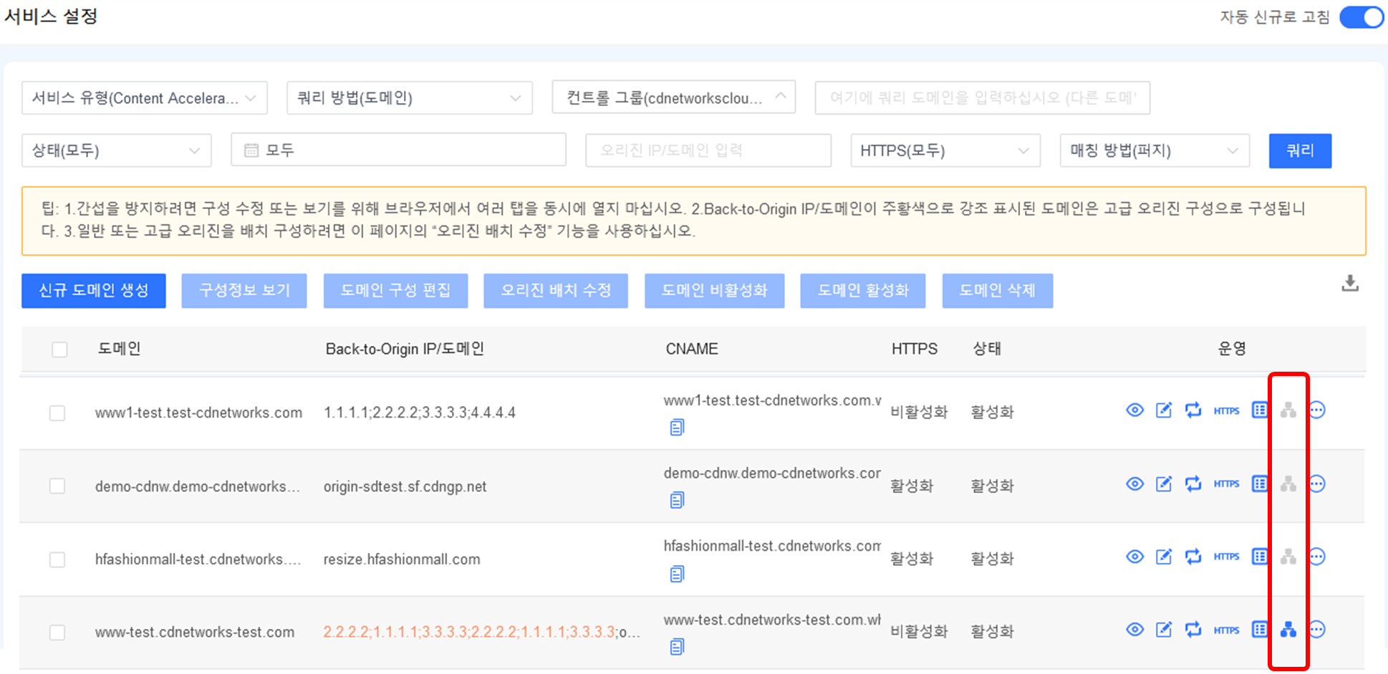
Task: Click the eye view icon for hfashionmall-test row
Action: tap(1134, 557)
